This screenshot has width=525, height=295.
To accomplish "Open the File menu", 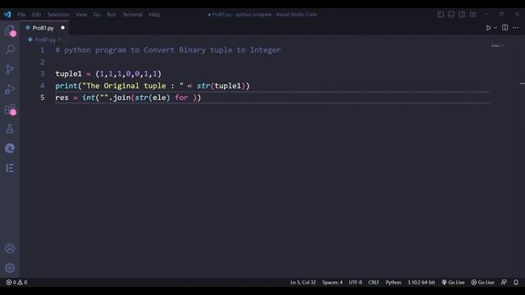I will tap(21, 15).
